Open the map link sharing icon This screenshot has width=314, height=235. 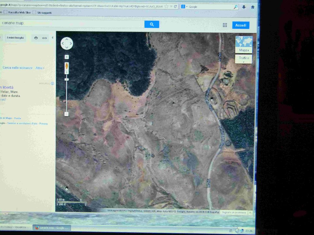coord(44,38)
